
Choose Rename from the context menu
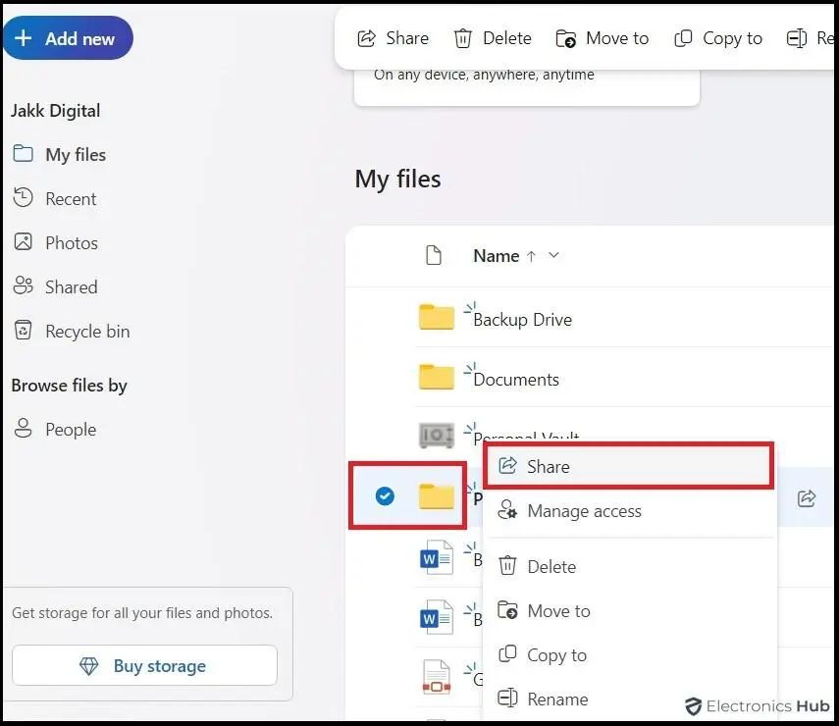[557, 700]
